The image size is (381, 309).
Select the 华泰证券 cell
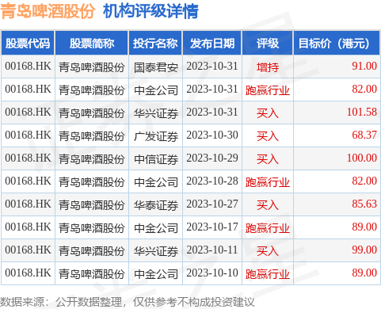156,205
